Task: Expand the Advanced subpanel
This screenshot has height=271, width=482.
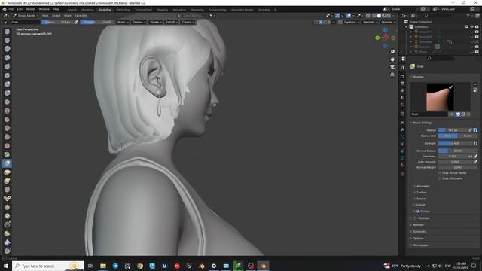Action: [423, 186]
